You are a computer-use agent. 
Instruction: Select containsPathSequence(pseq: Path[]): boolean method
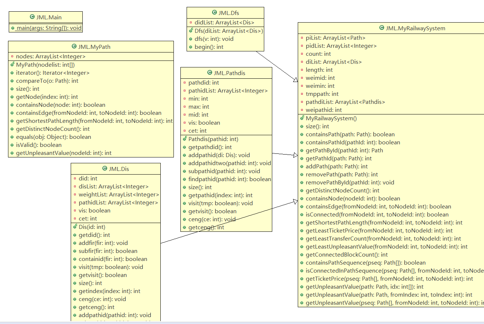click(366, 262)
